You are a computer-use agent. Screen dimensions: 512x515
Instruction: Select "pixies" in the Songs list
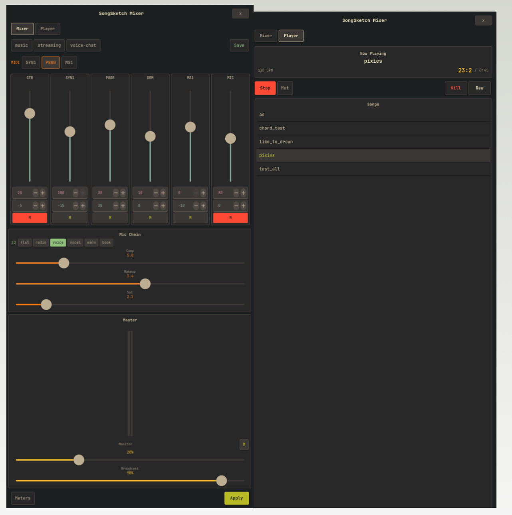(373, 156)
